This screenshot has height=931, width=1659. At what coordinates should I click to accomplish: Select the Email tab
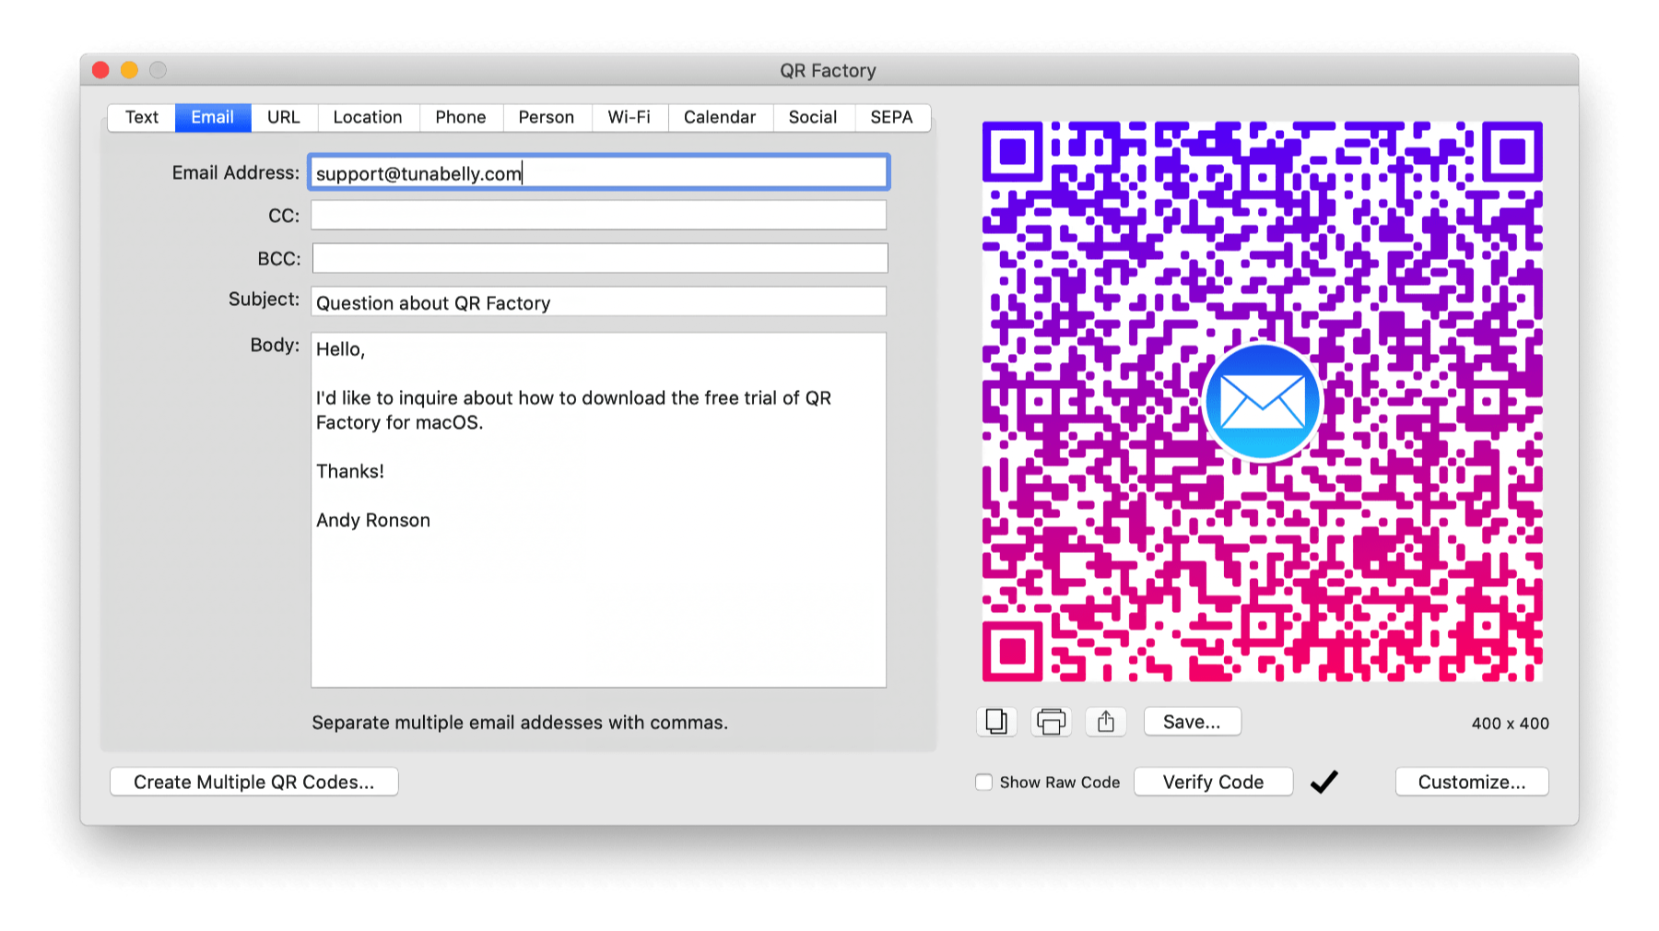[x=213, y=117]
